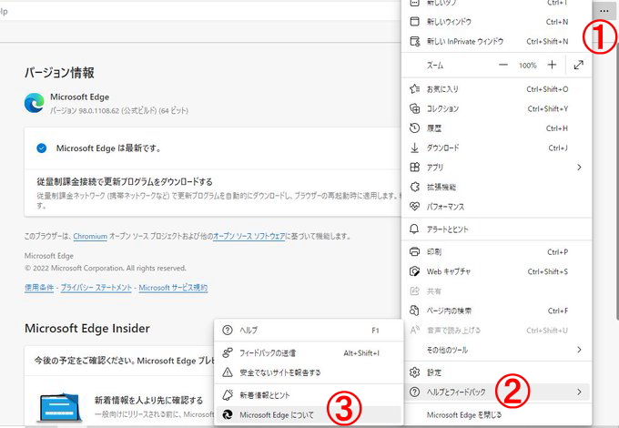Click the Collections icon
This screenshot has width=619, height=428.
point(414,108)
